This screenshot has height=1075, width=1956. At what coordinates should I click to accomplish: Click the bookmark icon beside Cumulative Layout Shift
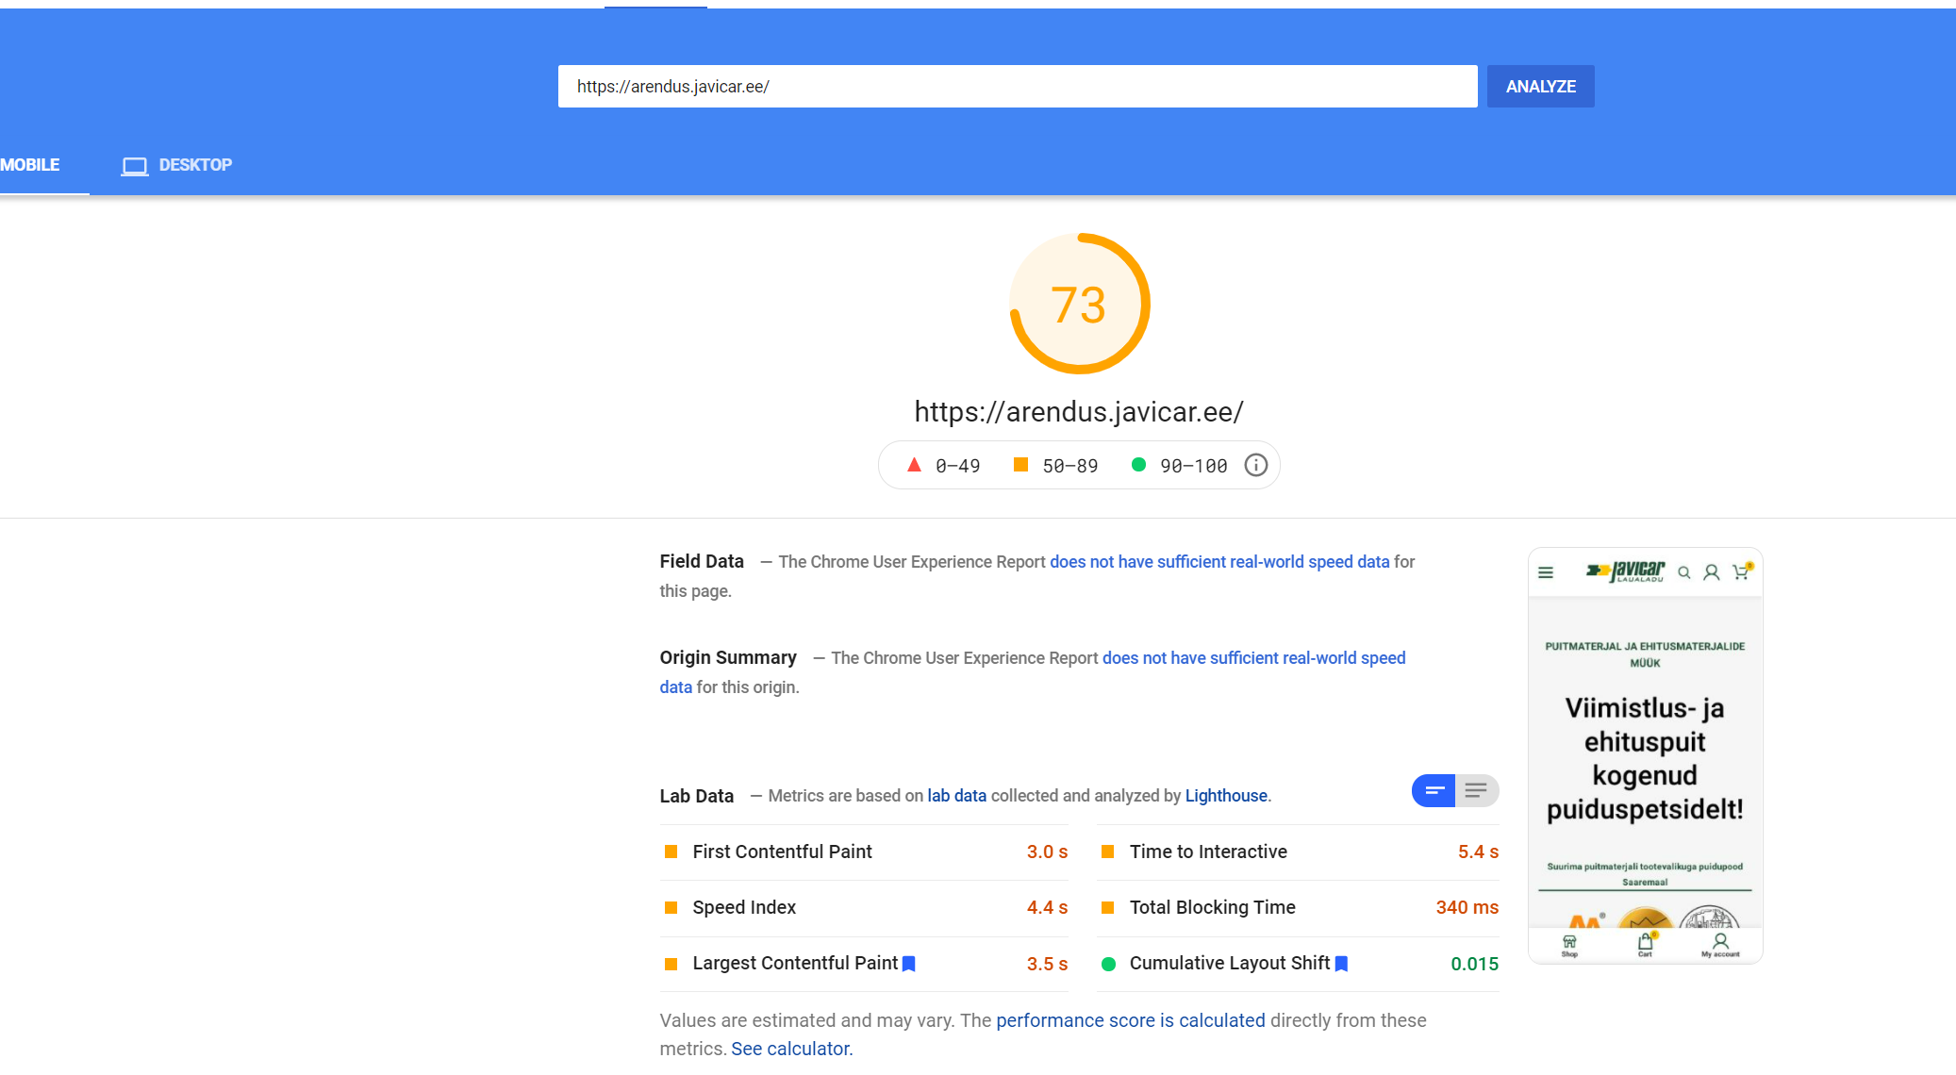[x=1341, y=964]
